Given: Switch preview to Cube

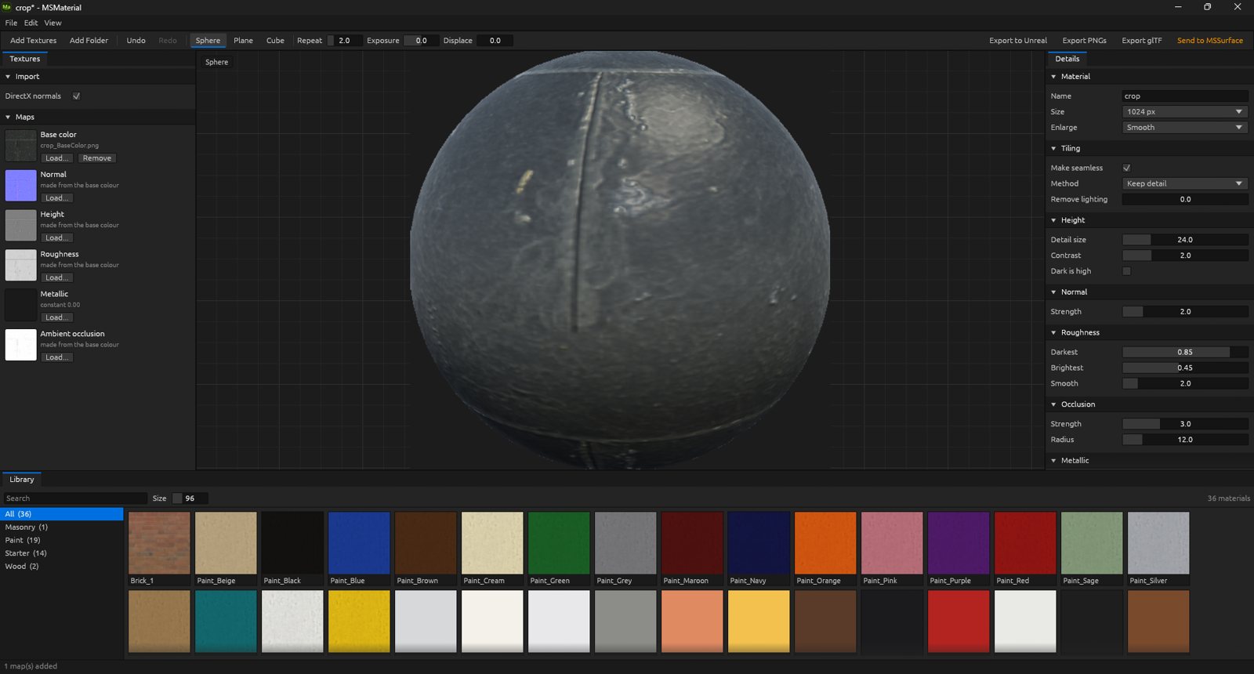Looking at the screenshot, I should click(x=275, y=41).
